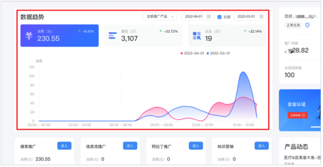Click the -33.72% change indicator

[x=168, y=31]
